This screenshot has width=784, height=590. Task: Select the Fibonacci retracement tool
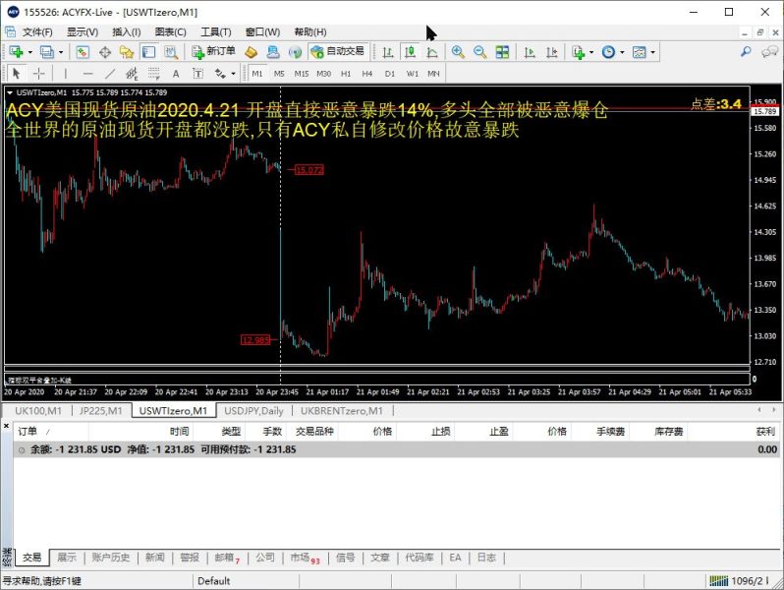(154, 74)
